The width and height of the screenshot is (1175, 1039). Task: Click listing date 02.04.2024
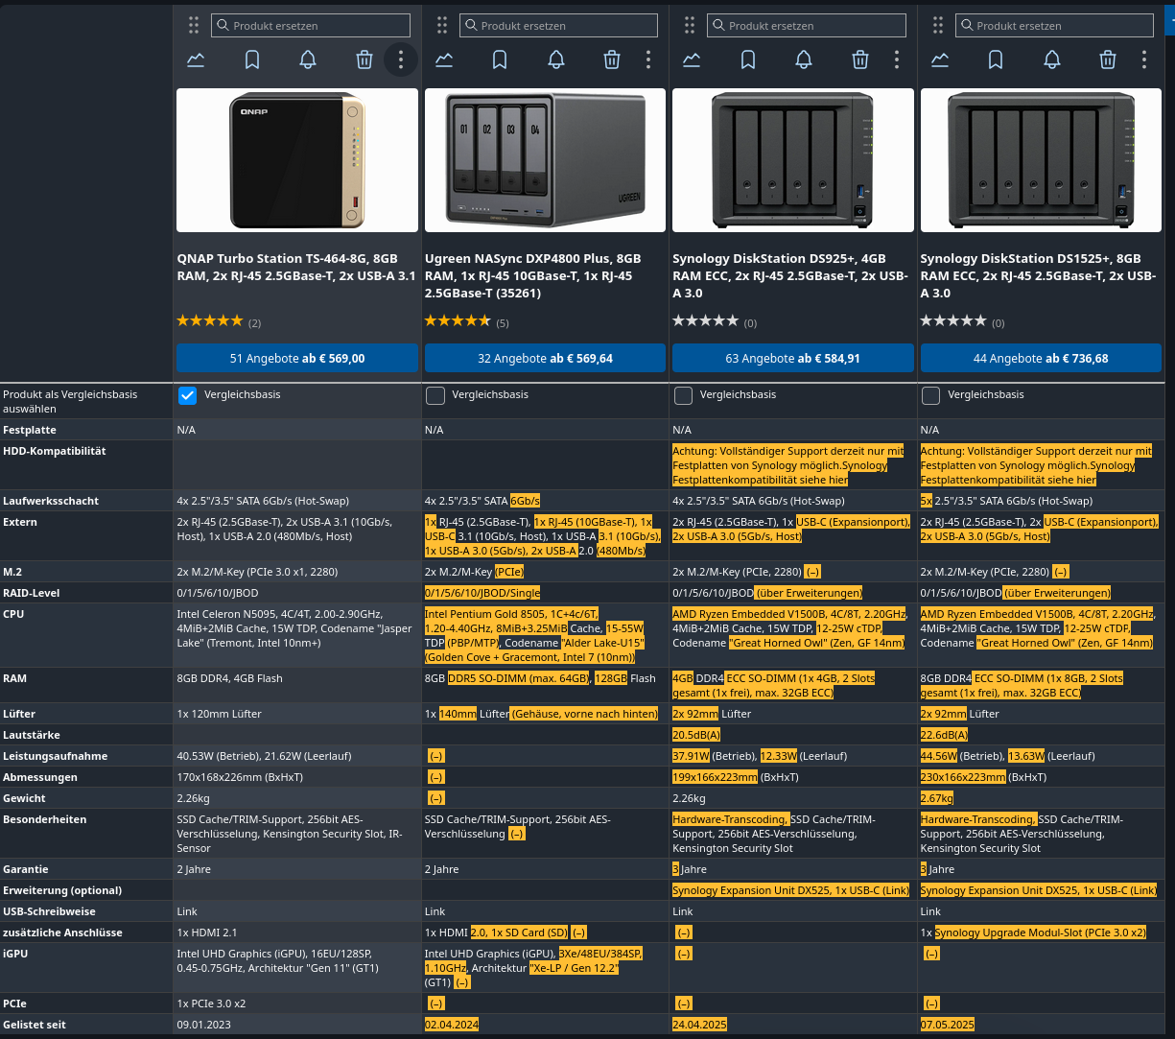(x=452, y=1025)
